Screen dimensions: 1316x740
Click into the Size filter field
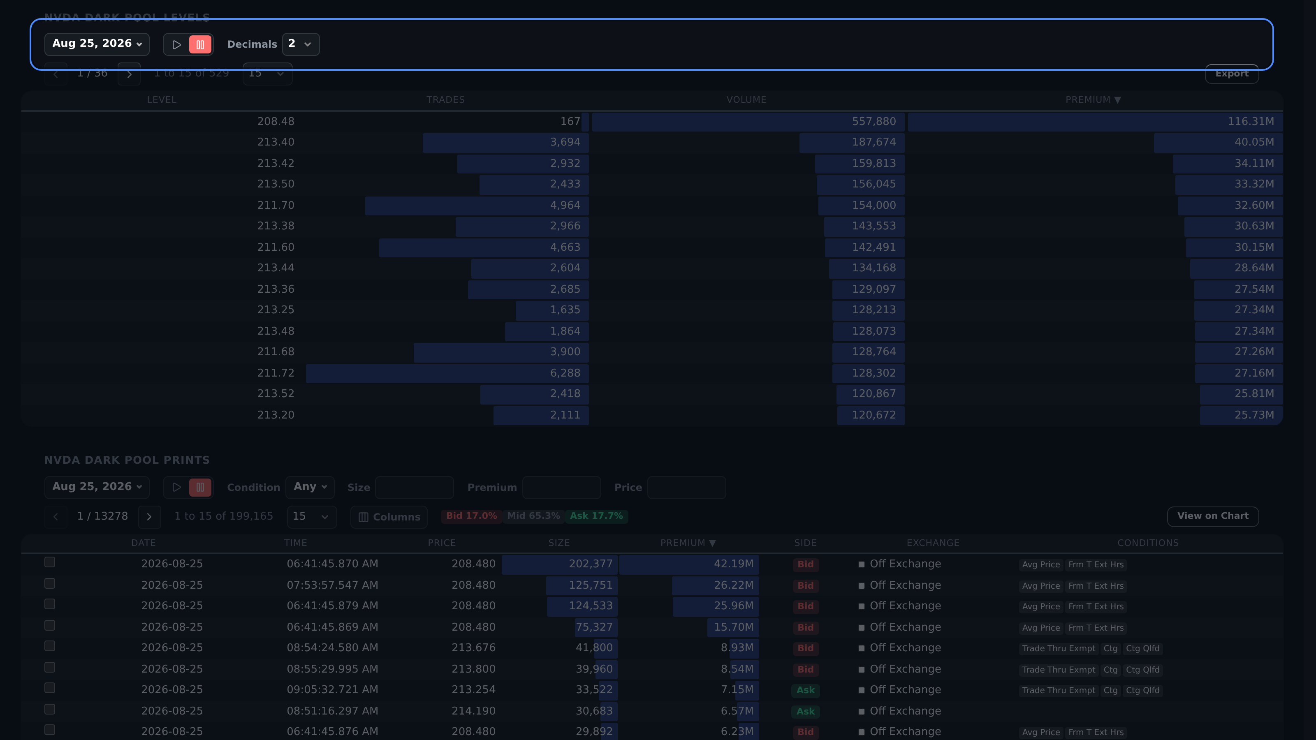[414, 487]
